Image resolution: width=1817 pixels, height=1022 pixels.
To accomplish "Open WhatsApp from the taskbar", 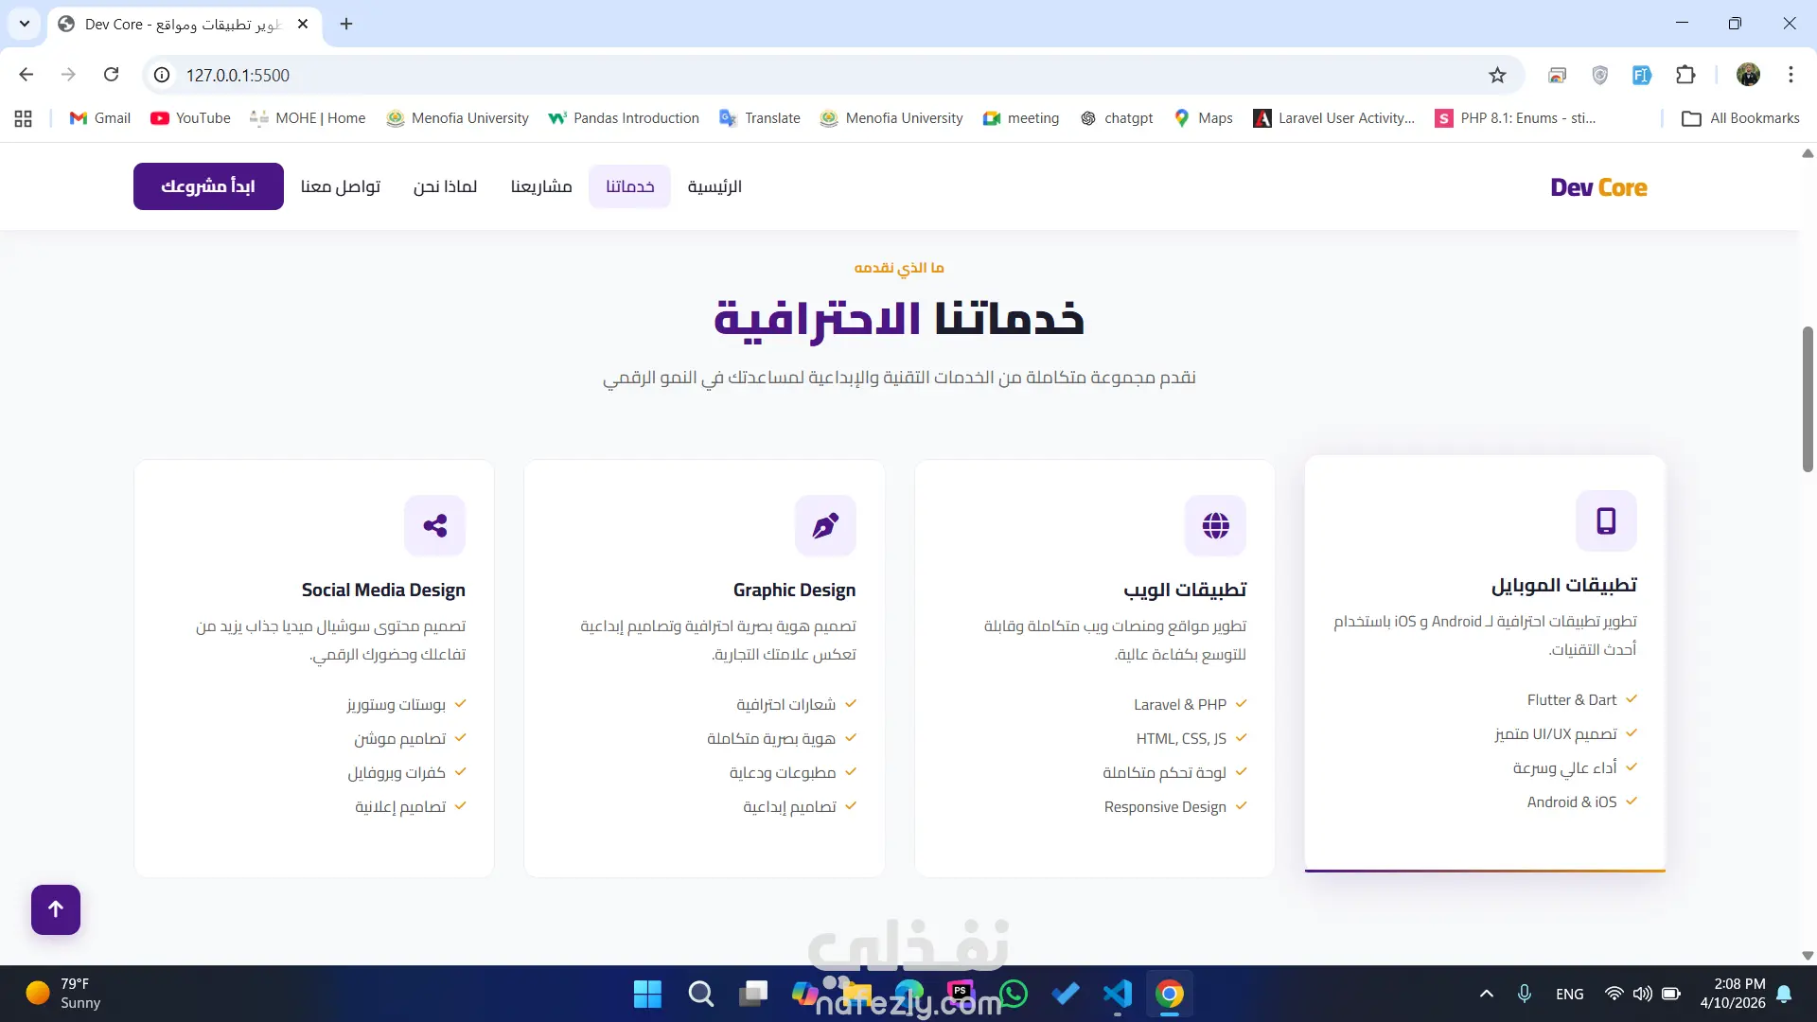I will [x=1014, y=994].
